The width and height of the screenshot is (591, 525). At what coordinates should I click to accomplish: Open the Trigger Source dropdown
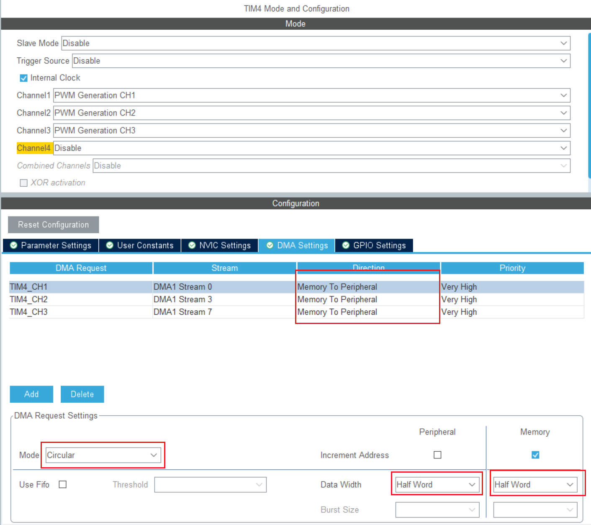tap(321, 61)
